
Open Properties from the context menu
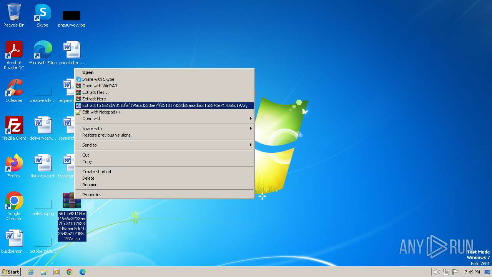click(x=165, y=195)
